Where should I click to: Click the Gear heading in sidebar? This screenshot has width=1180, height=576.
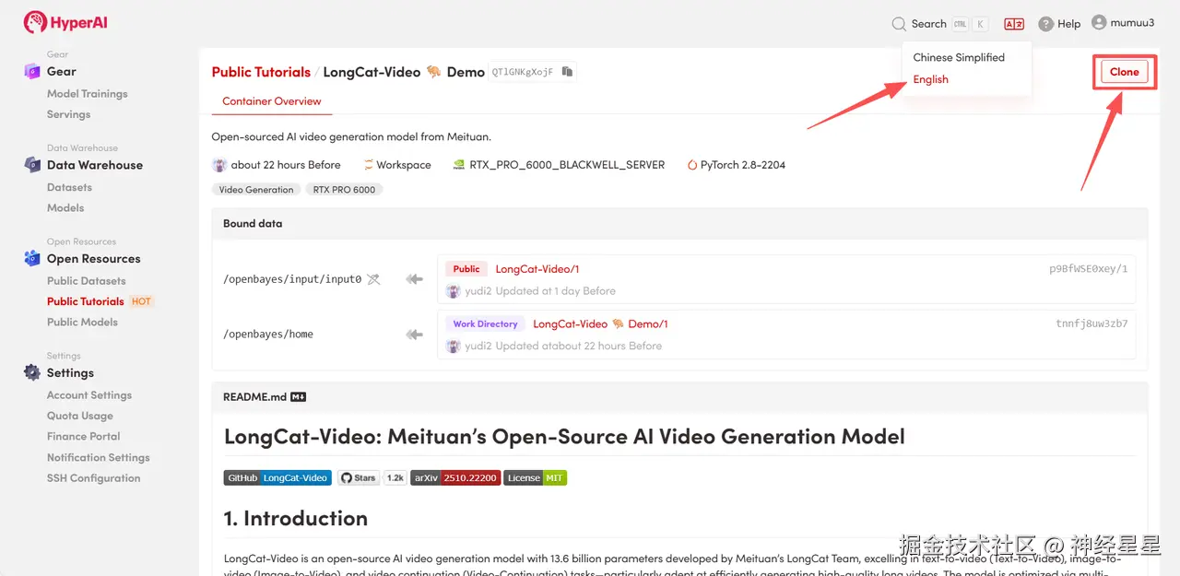62,71
